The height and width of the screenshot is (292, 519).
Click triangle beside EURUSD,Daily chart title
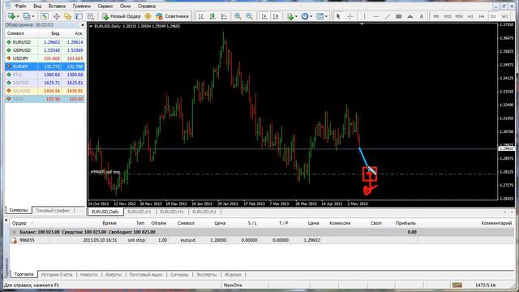[91, 26]
